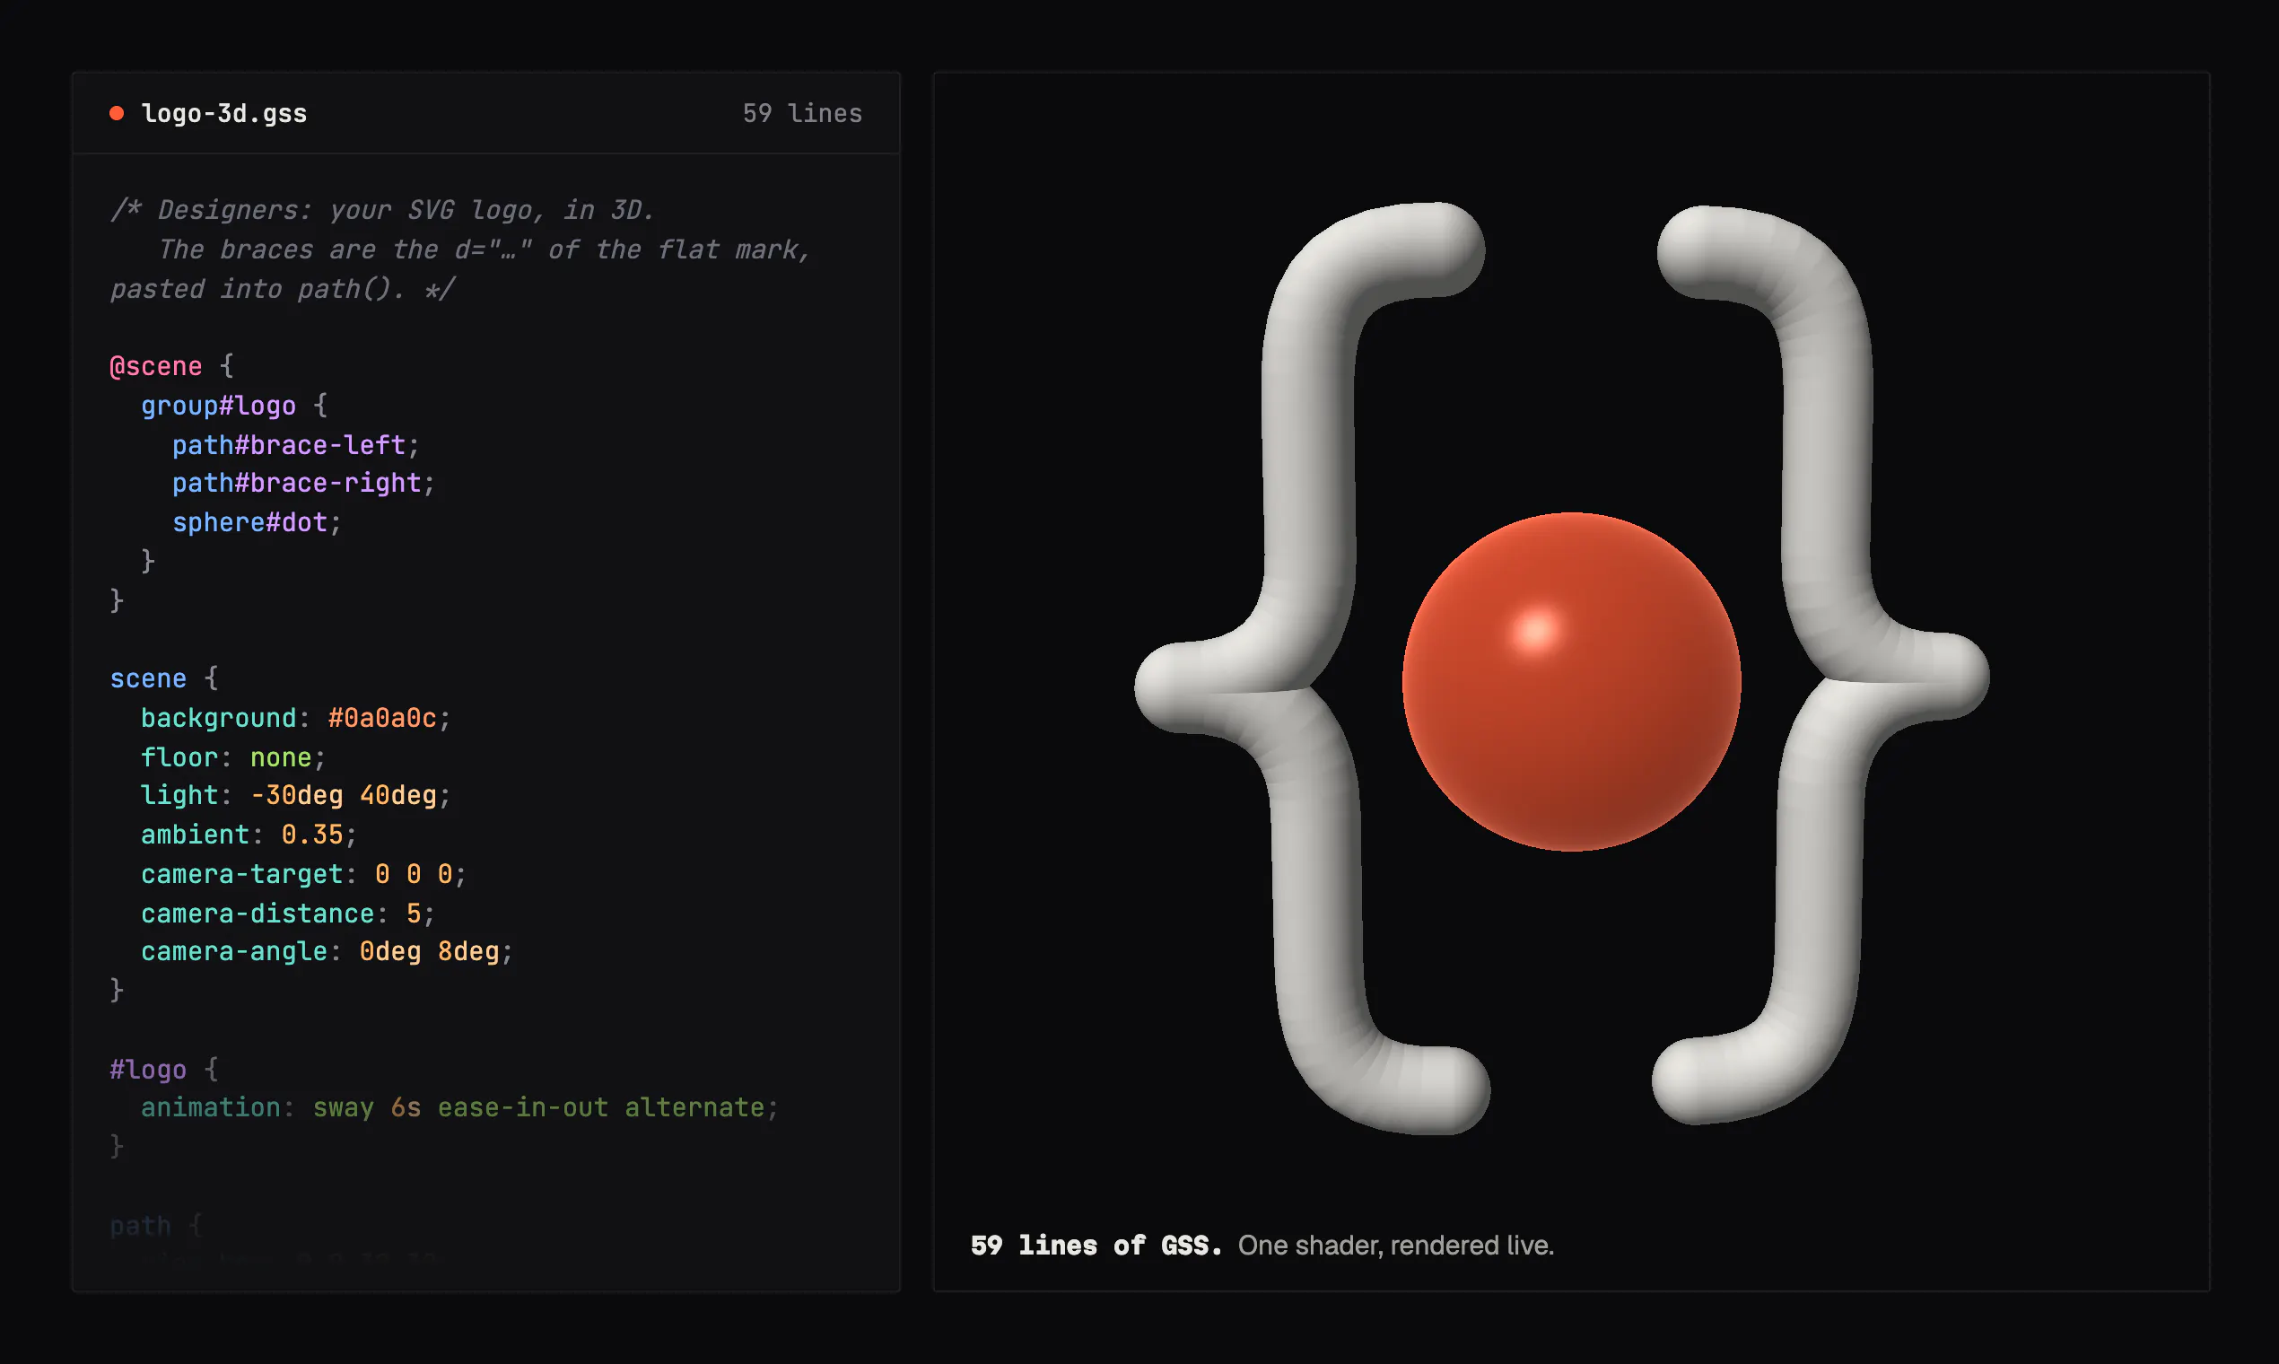Viewport: 2279px width, 1364px height.
Task: Click the camera-distance value 5
Action: point(414,914)
